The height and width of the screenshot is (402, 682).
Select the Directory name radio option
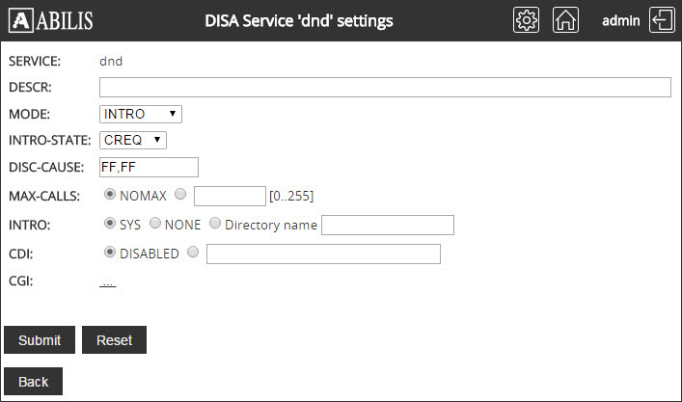point(215,224)
